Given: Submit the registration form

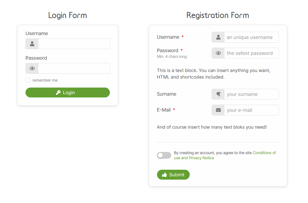Looking at the screenshot, I should coord(173,175).
